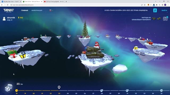The height and width of the screenshot is (95, 170).
Task: Click the penguin with the Santa hat
Action: [x=97, y=45]
